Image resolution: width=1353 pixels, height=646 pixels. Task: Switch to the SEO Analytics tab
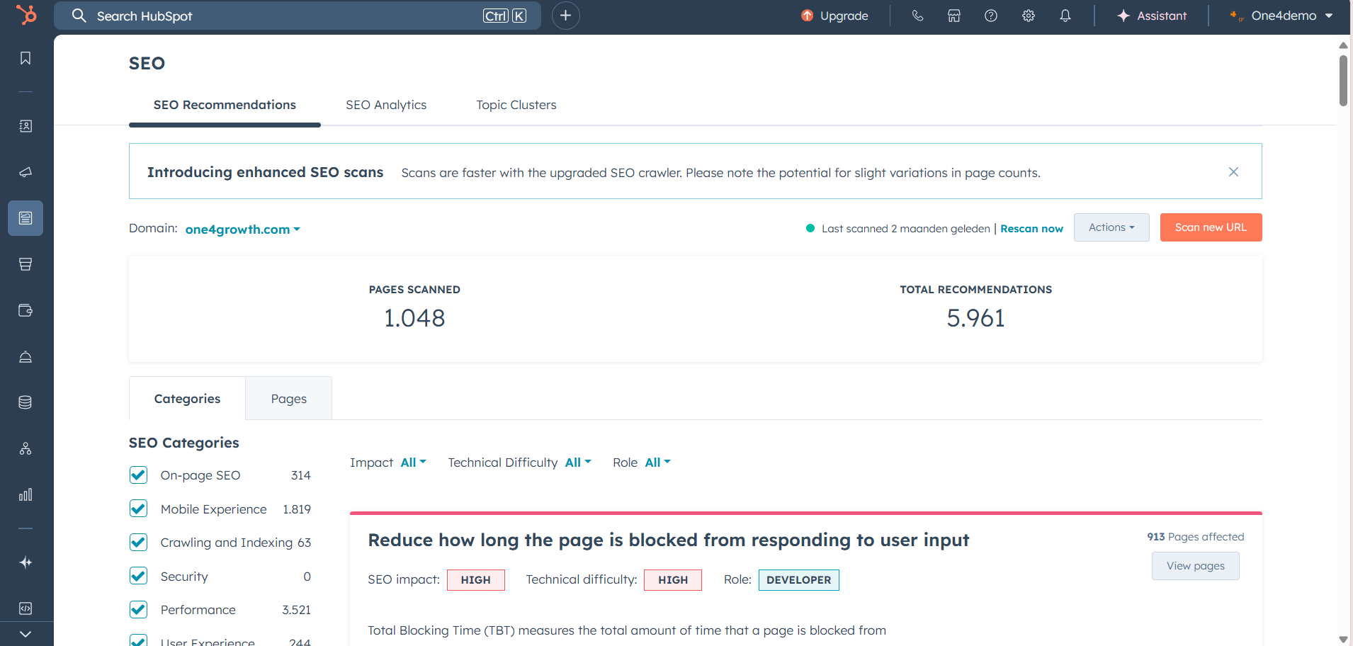(x=386, y=105)
